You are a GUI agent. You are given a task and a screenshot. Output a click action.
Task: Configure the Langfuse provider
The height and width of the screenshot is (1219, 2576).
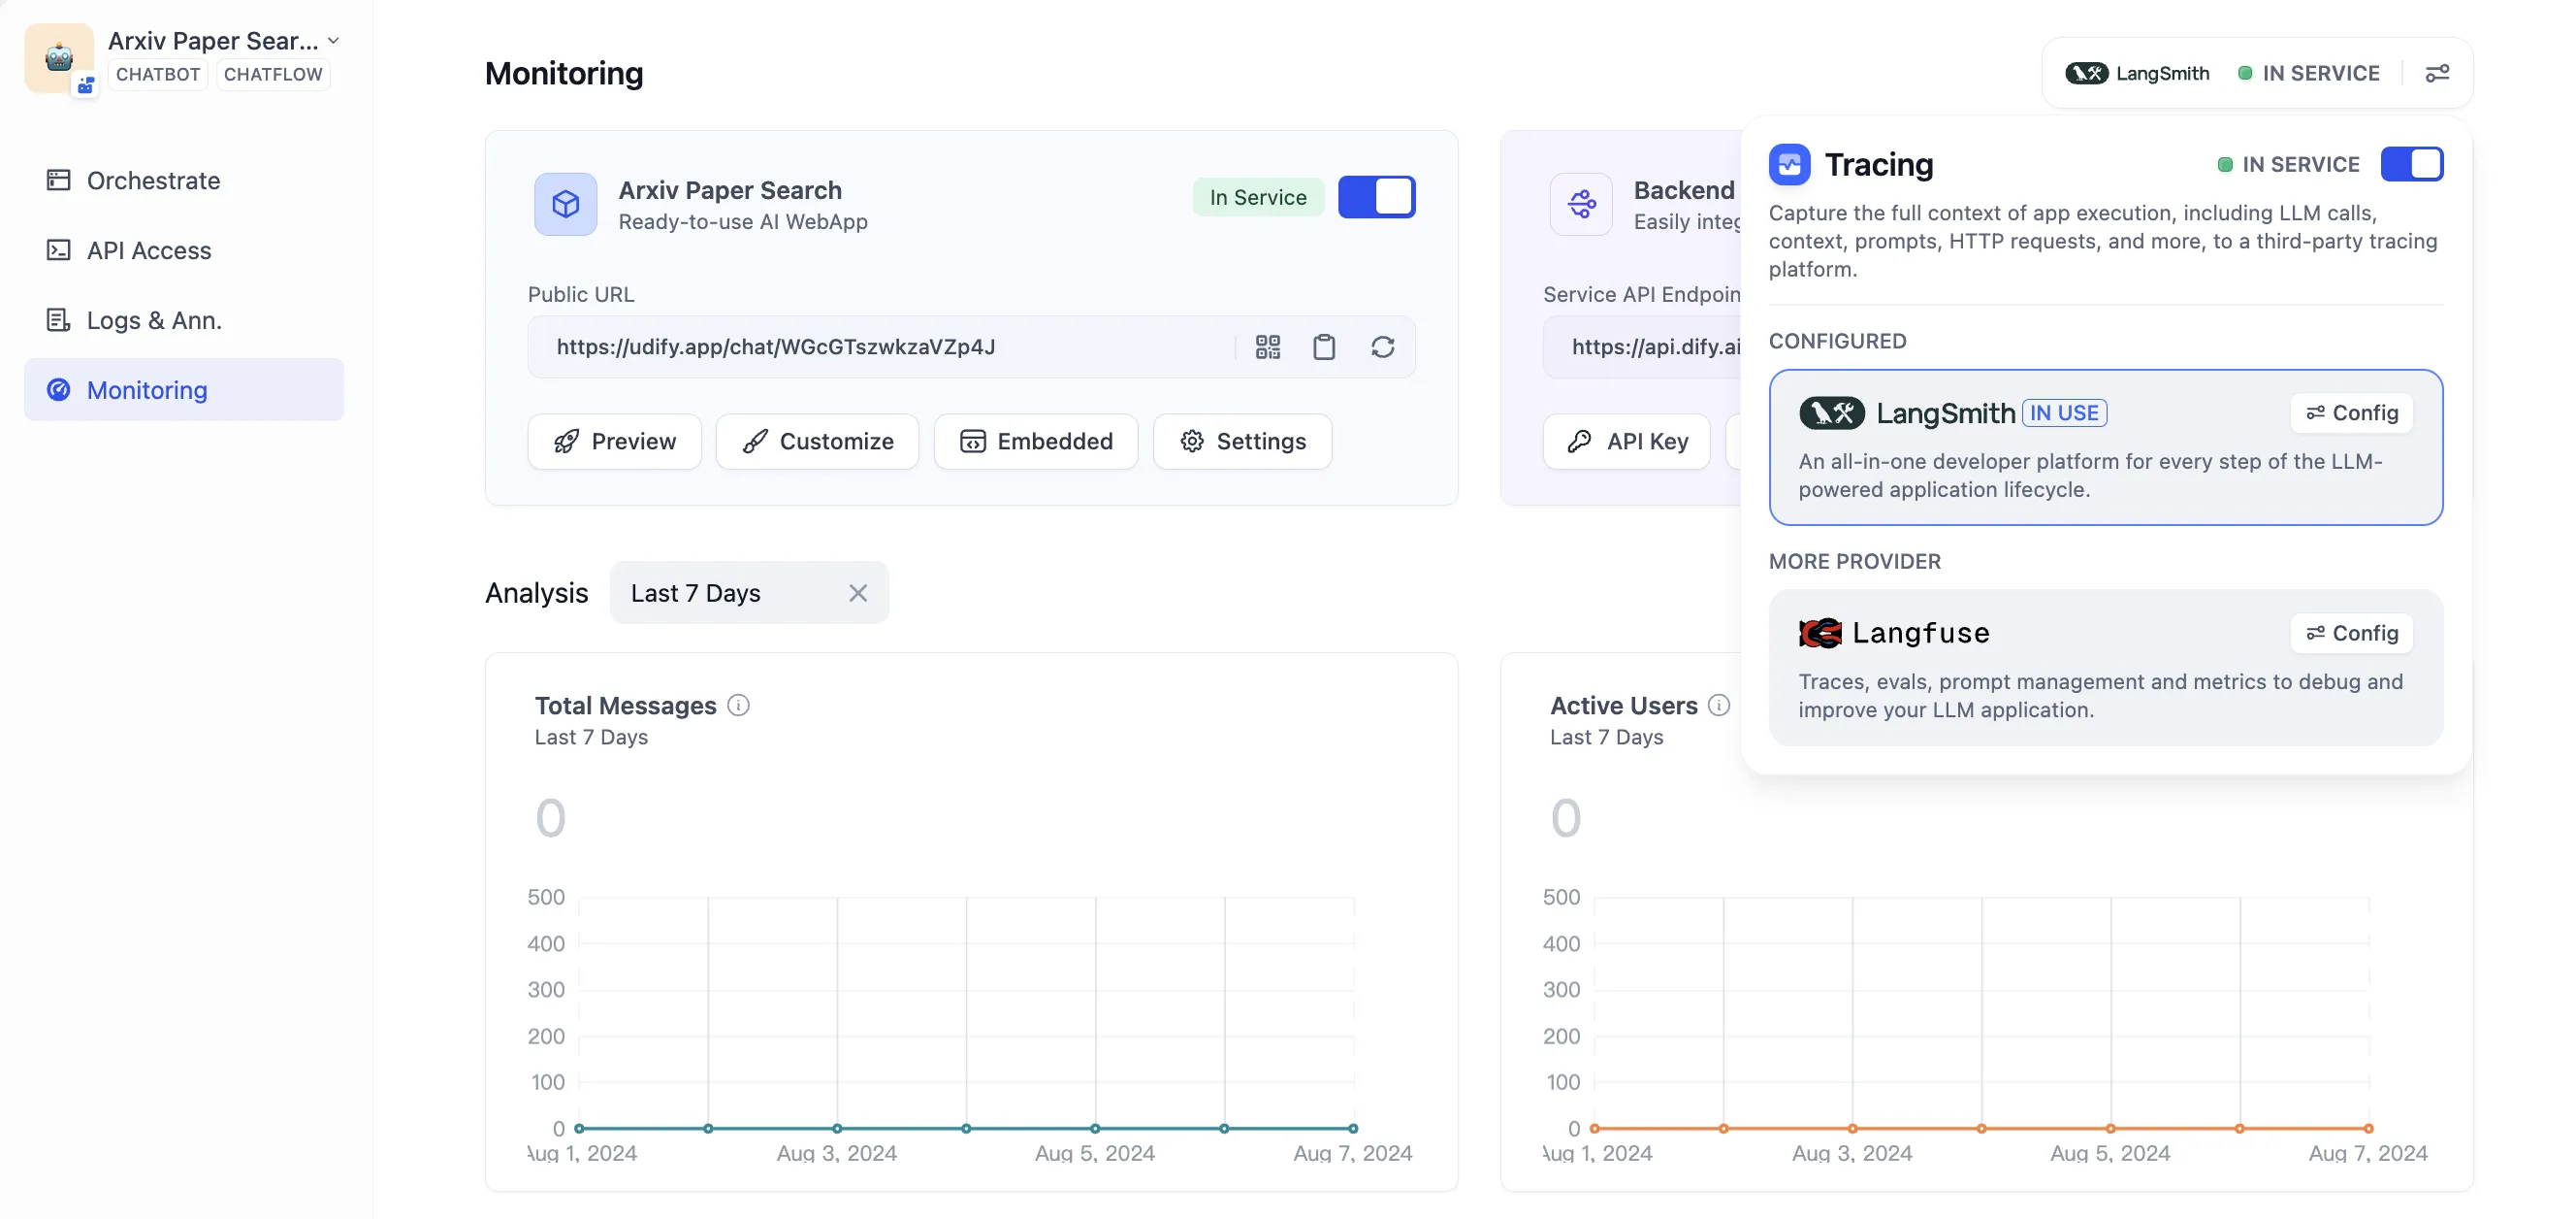(2351, 634)
